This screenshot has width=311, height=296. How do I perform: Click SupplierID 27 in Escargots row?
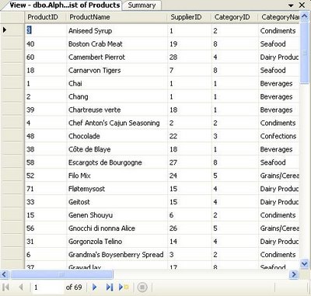[190, 162]
